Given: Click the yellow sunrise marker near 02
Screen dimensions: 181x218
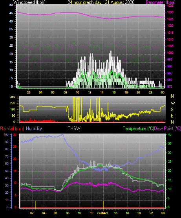Looking at the screenshot, I should pos(36,205).
